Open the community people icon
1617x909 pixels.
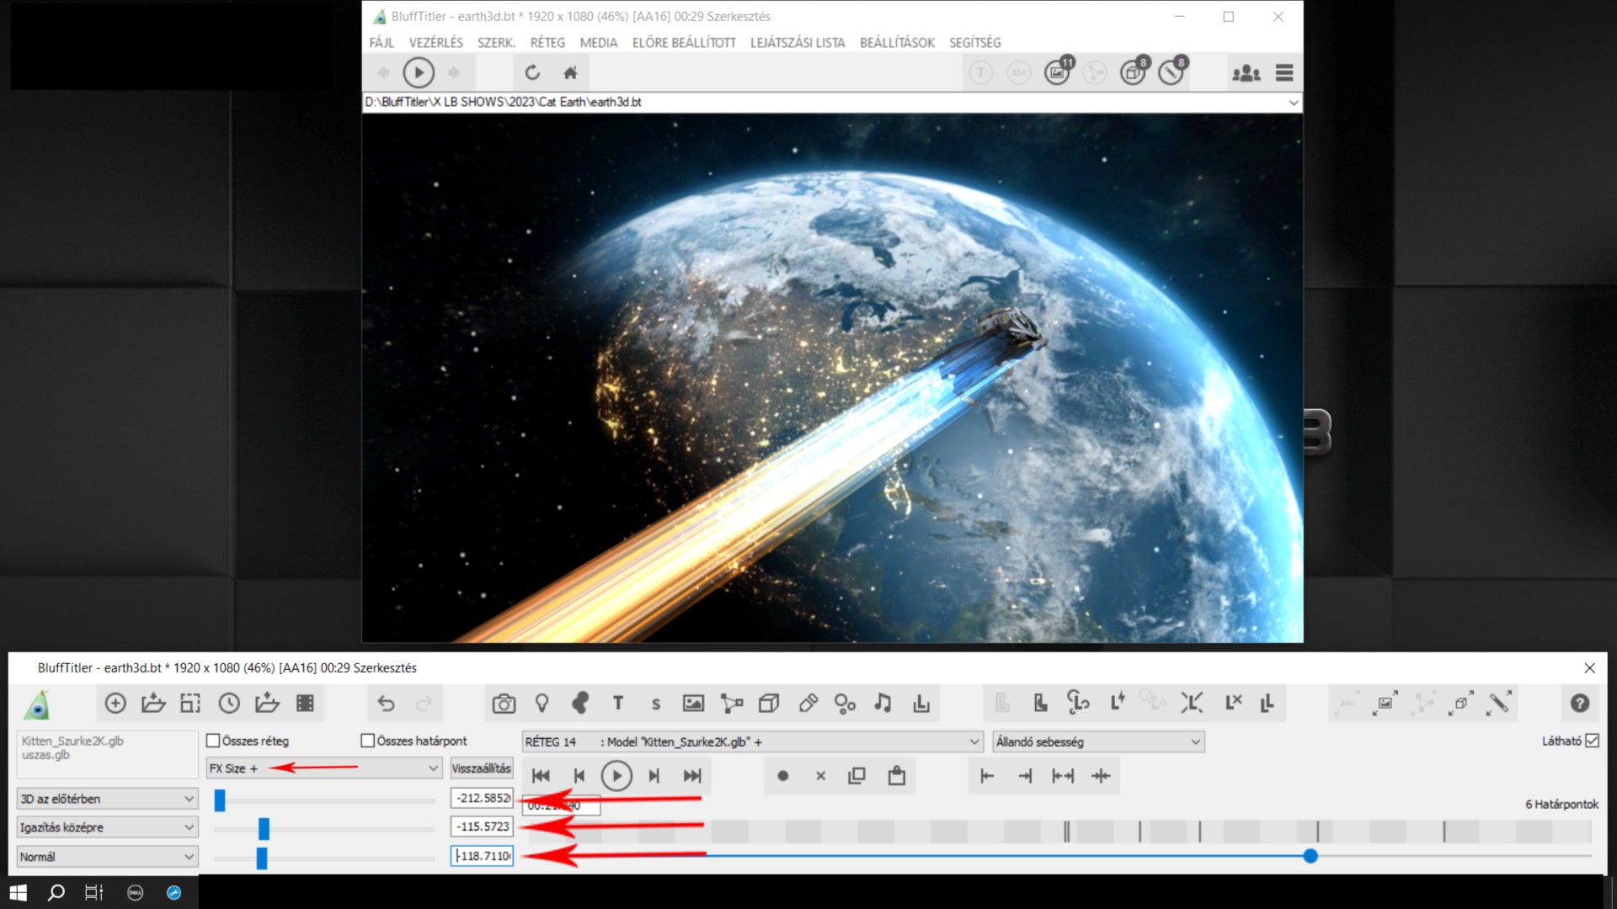[1246, 73]
